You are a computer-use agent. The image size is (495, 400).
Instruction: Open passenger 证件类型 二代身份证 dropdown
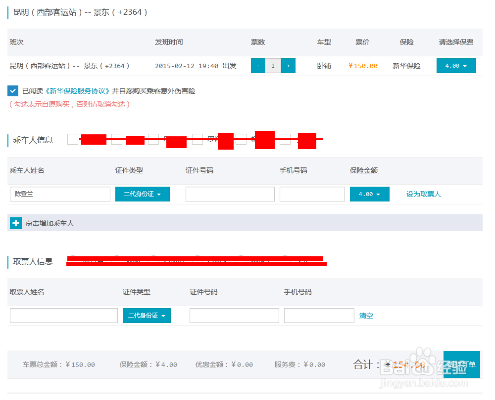point(143,194)
